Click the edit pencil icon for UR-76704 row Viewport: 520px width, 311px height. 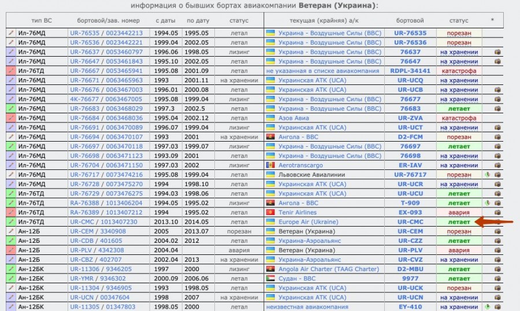[x=11, y=165]
